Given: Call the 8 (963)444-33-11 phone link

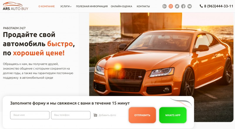Looking at the screenshot, I should 219,6.
